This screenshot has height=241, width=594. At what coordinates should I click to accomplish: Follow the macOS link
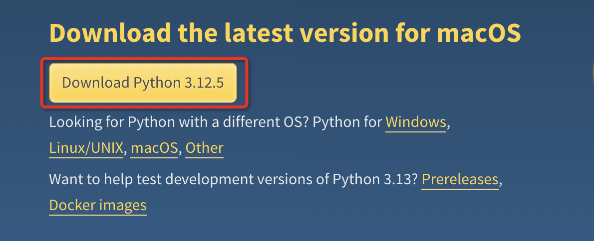tap(154, 148)
